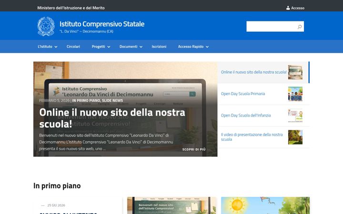
Task: Open the Iscrizioni menu item
Action: coord(159,47)
